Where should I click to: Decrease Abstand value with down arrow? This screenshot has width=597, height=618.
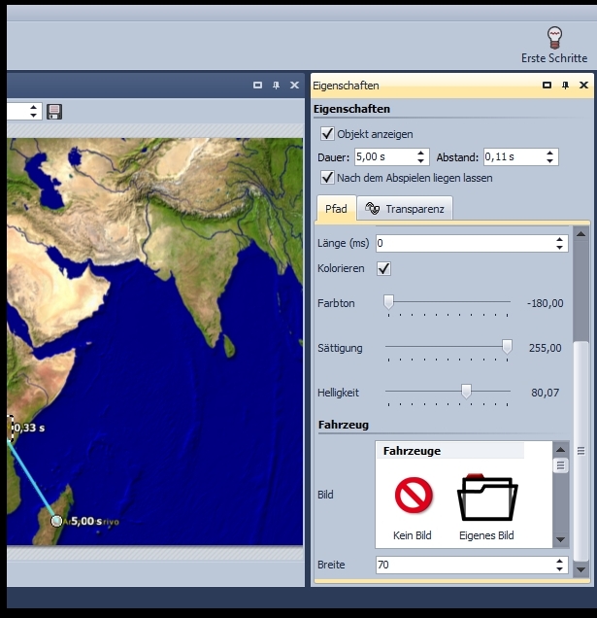(550, 160)
